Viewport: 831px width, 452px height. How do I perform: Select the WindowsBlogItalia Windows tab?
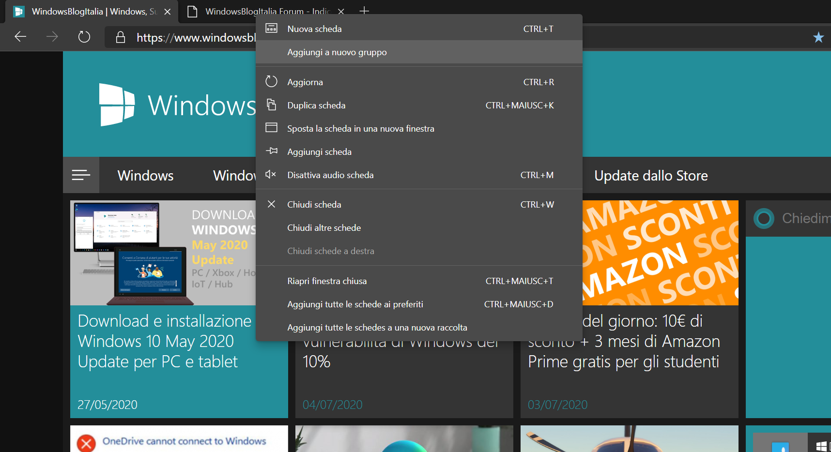[x=92, y=12]
